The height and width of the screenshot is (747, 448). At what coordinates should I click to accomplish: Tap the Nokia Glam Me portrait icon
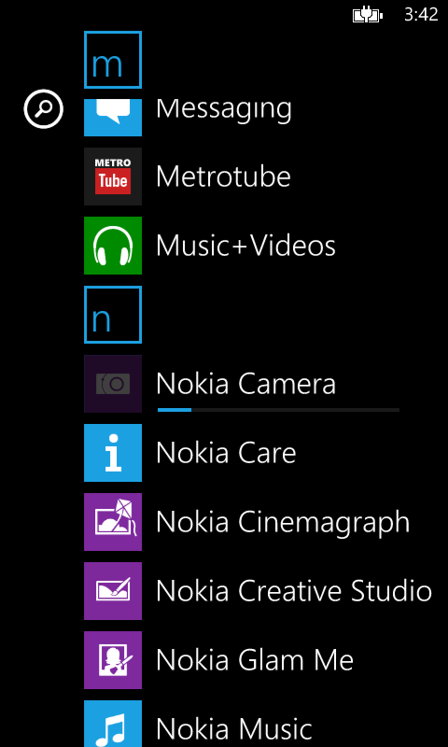(x=113, y=660)
